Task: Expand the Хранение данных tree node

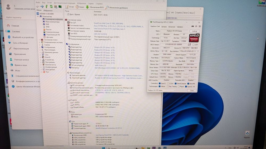Action: tap(40, 52)
